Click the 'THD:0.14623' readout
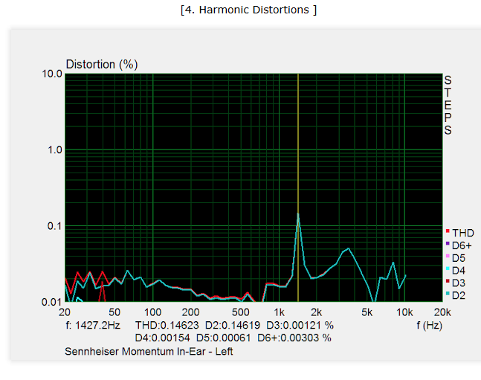The height and width of the screenshot is (380, 481). click(x=167, y=325)
